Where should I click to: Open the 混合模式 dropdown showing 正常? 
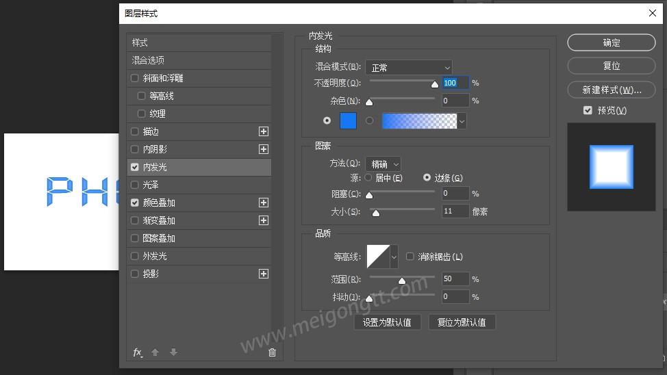pyautogui.click(x=408, y=68)
